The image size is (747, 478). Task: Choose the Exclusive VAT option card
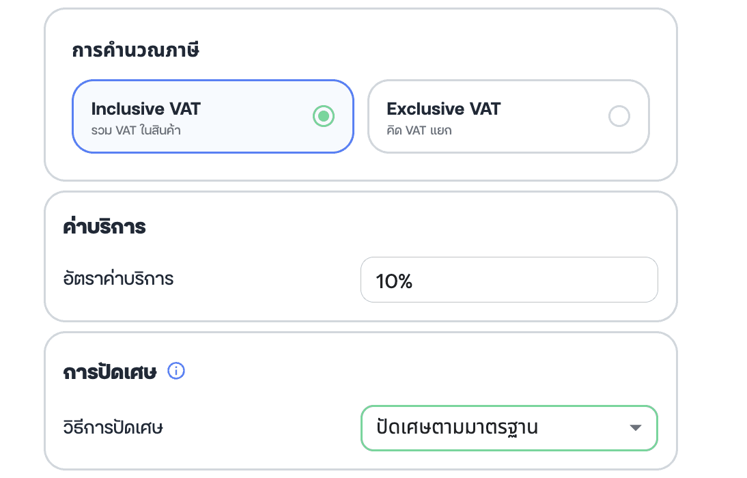coord(508,116)
